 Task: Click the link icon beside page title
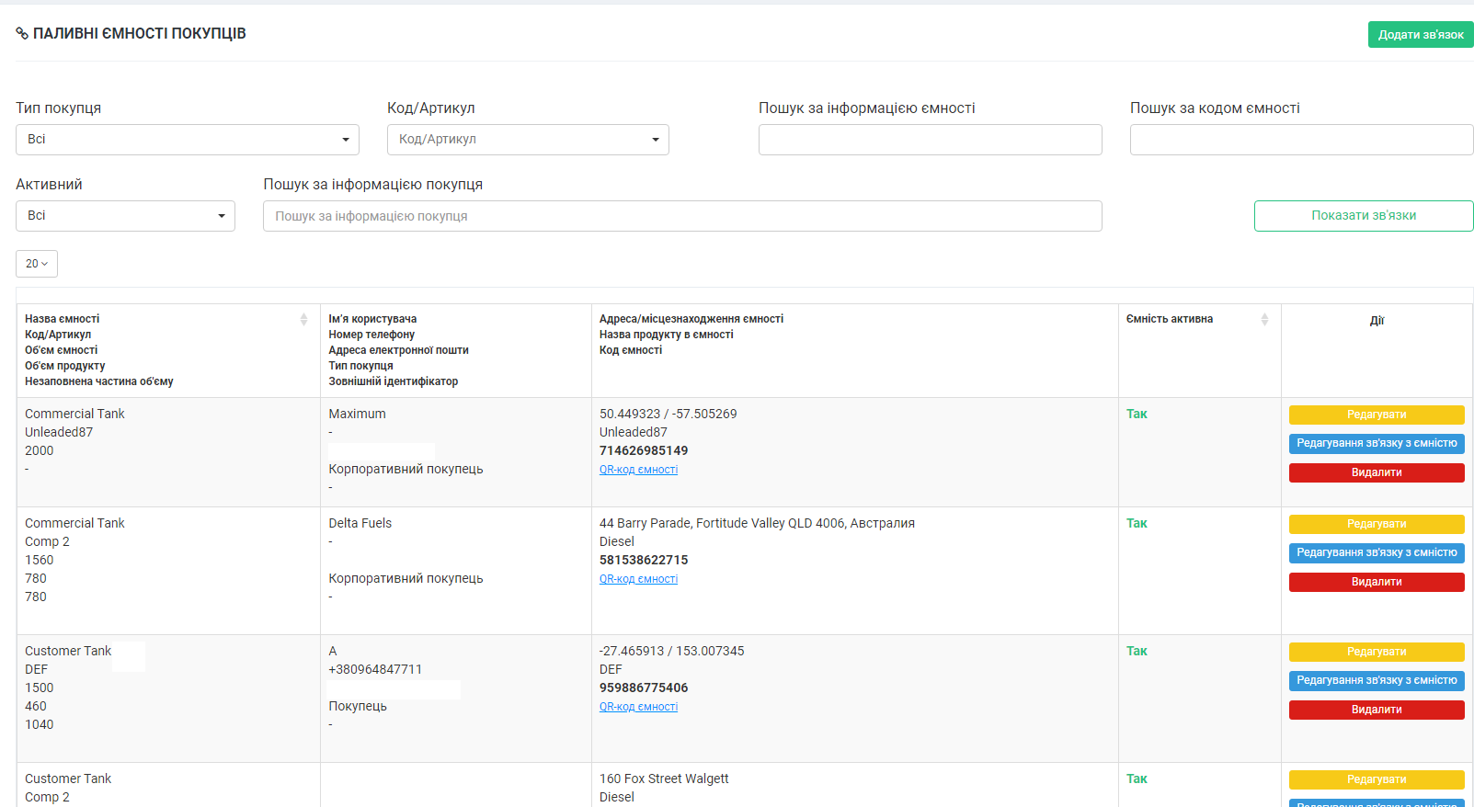[x=22, y=34]
